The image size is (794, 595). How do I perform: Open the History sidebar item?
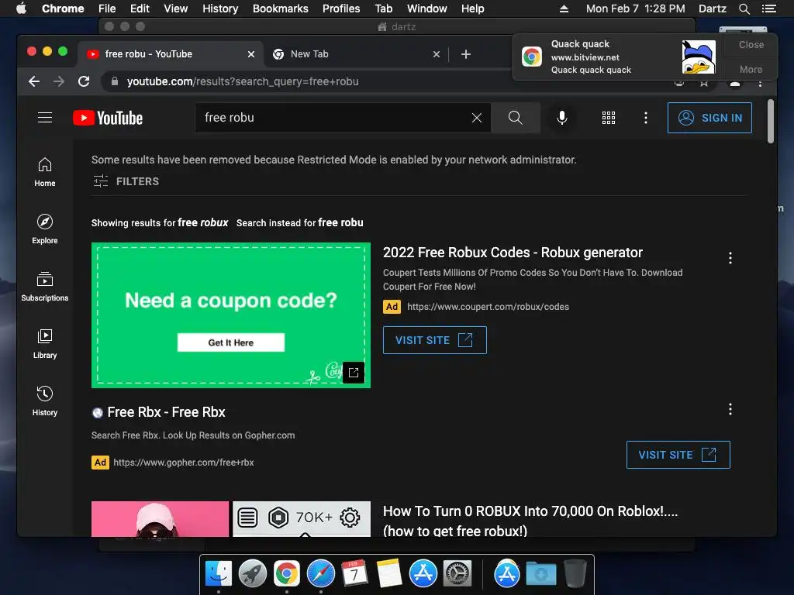[44, 401]
